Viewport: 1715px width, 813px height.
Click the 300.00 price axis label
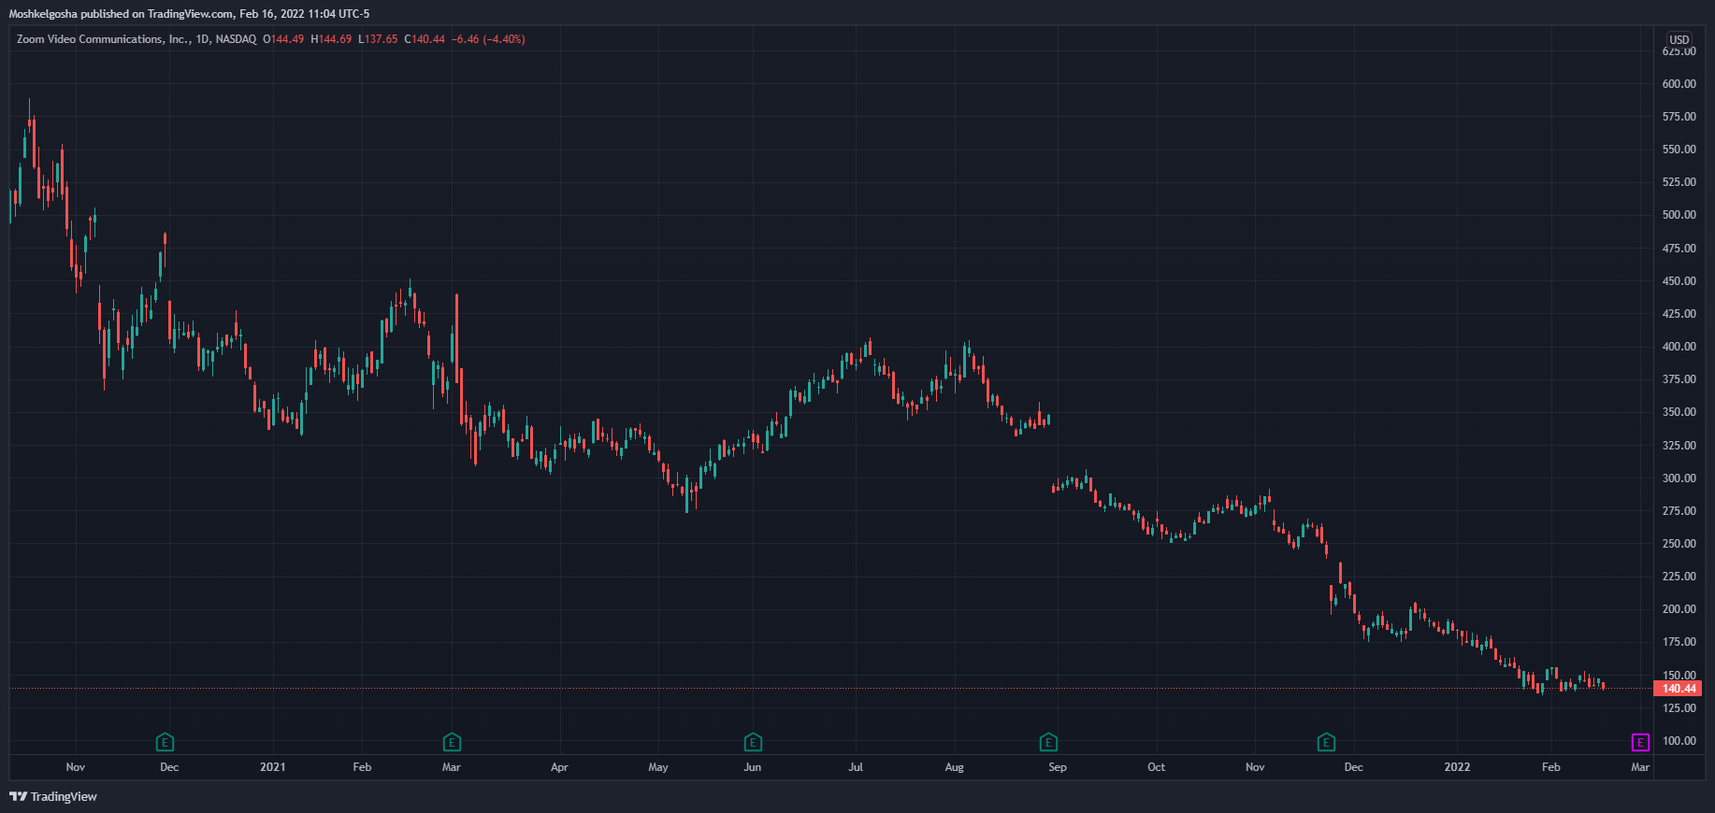point(1679,478)
